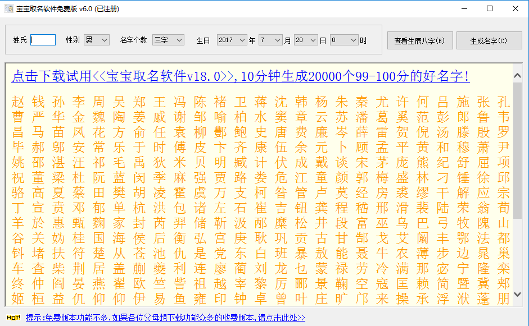Choose surname 李 from the first row
Image resolution: width=529 pixels, height=326 pixels.
[x=79, y=102]
